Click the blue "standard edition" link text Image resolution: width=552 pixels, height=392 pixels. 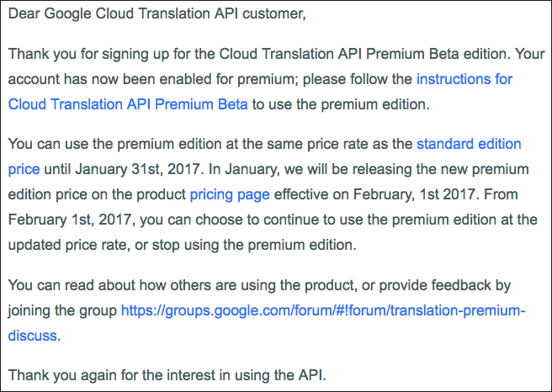click(x=469, y=145)
